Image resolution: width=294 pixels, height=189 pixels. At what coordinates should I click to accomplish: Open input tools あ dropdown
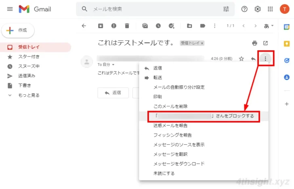tap(269, 26)
